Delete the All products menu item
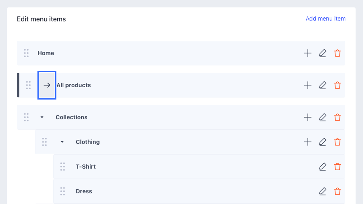 [337, 85]
